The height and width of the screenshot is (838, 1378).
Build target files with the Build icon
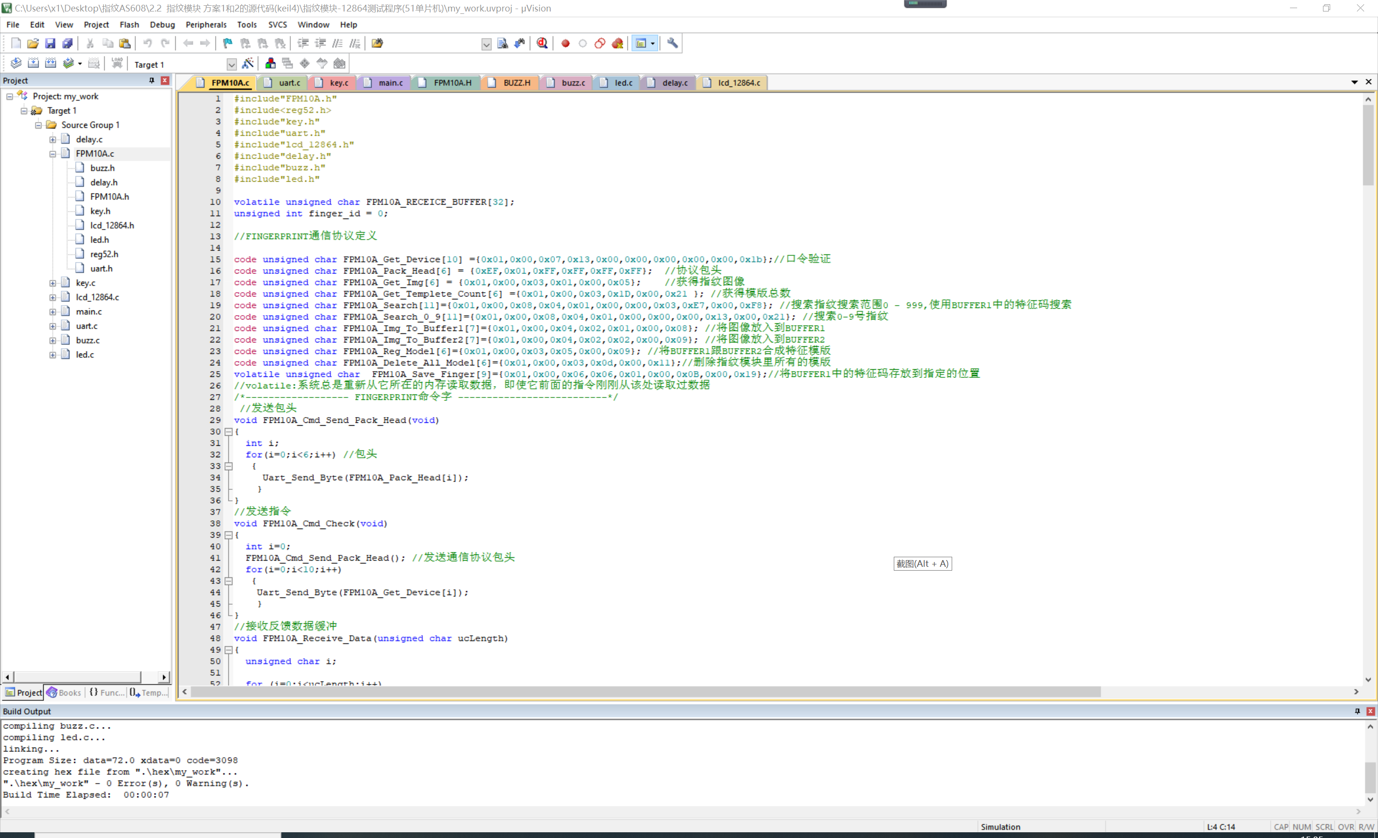click(33, 63)
